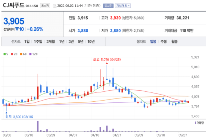Click the 코스피 market badge

pos(45,6)
